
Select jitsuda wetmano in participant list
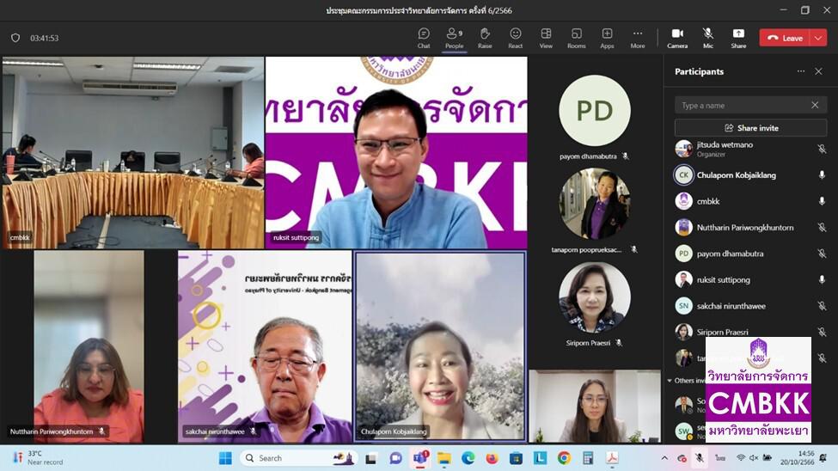pos(750,149)
